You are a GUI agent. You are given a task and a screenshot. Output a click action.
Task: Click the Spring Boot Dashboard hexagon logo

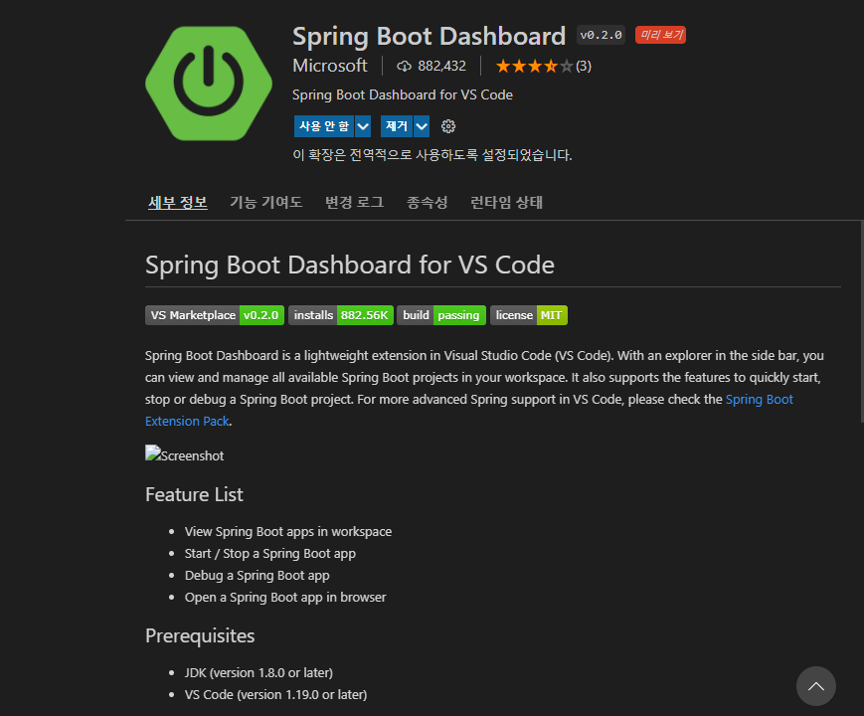(x=208, y=84)
